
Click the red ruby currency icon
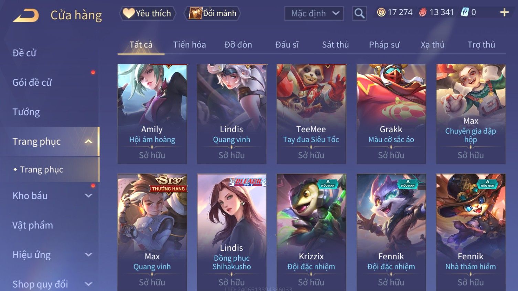pyautogui.click(x=423, y=12)
